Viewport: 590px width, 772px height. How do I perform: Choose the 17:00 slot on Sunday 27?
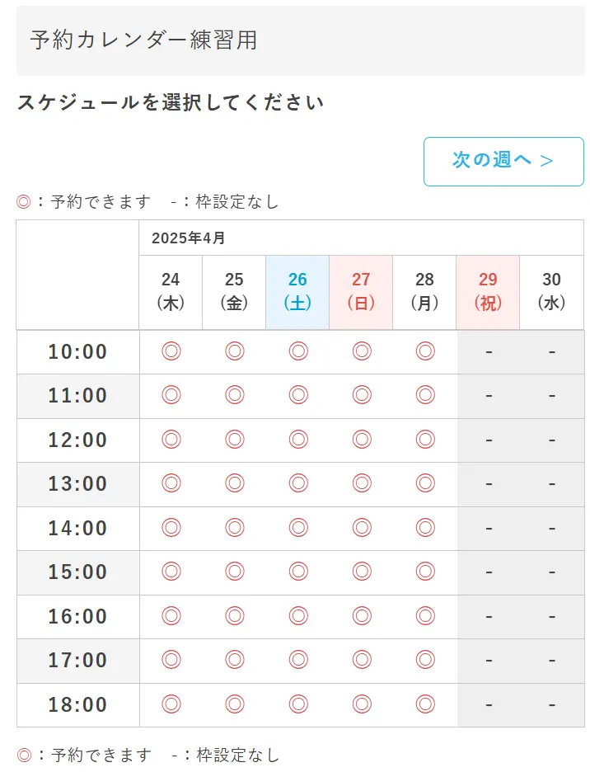362,660
